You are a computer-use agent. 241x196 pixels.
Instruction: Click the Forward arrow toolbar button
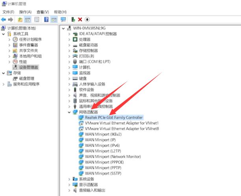(x=10, y=20)
